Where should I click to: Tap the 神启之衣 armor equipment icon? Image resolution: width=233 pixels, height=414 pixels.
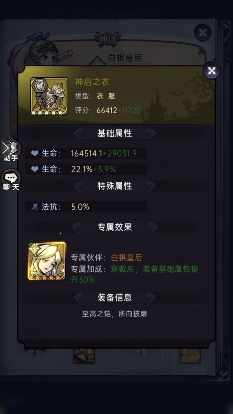click(x=49, y=96)
